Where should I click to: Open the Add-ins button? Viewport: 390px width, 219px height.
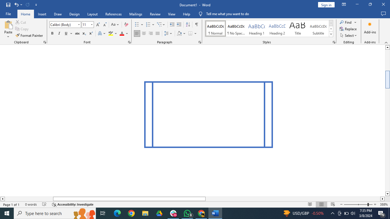click(370, 28)
